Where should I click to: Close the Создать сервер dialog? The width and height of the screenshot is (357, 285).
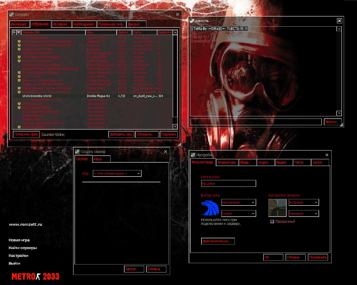166,151
